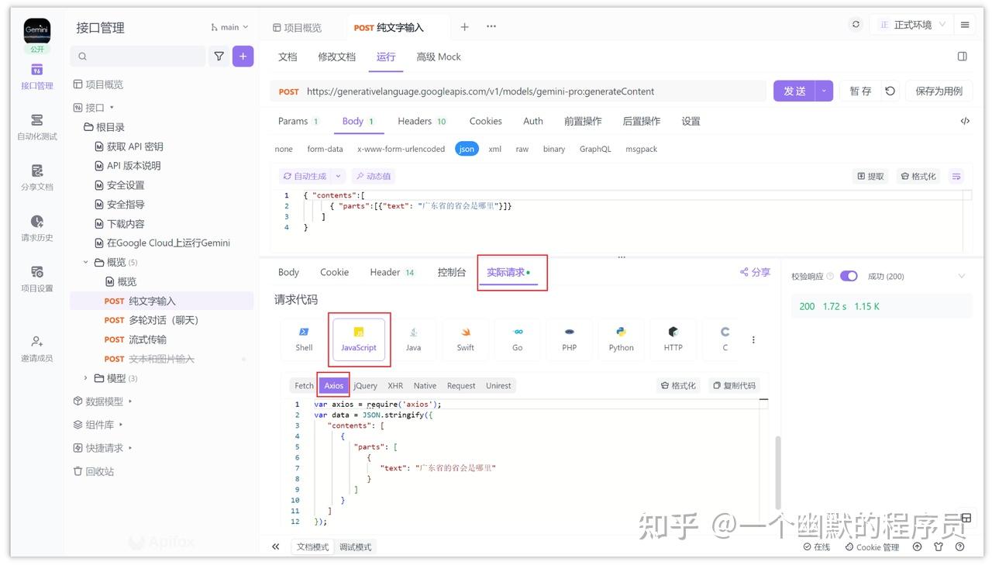Select the Shell code example icon

303,339
